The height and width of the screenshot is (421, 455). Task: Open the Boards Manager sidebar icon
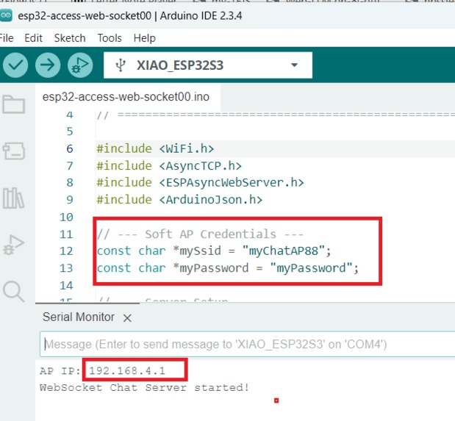click(x=14, y=151)
